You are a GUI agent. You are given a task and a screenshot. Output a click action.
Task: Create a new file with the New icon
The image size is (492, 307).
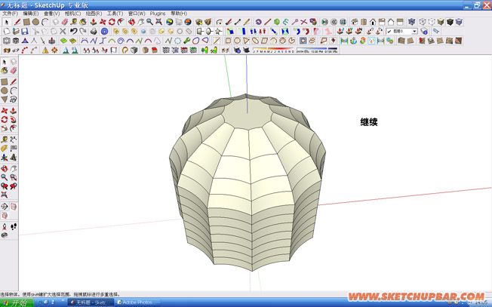[7, 31]
